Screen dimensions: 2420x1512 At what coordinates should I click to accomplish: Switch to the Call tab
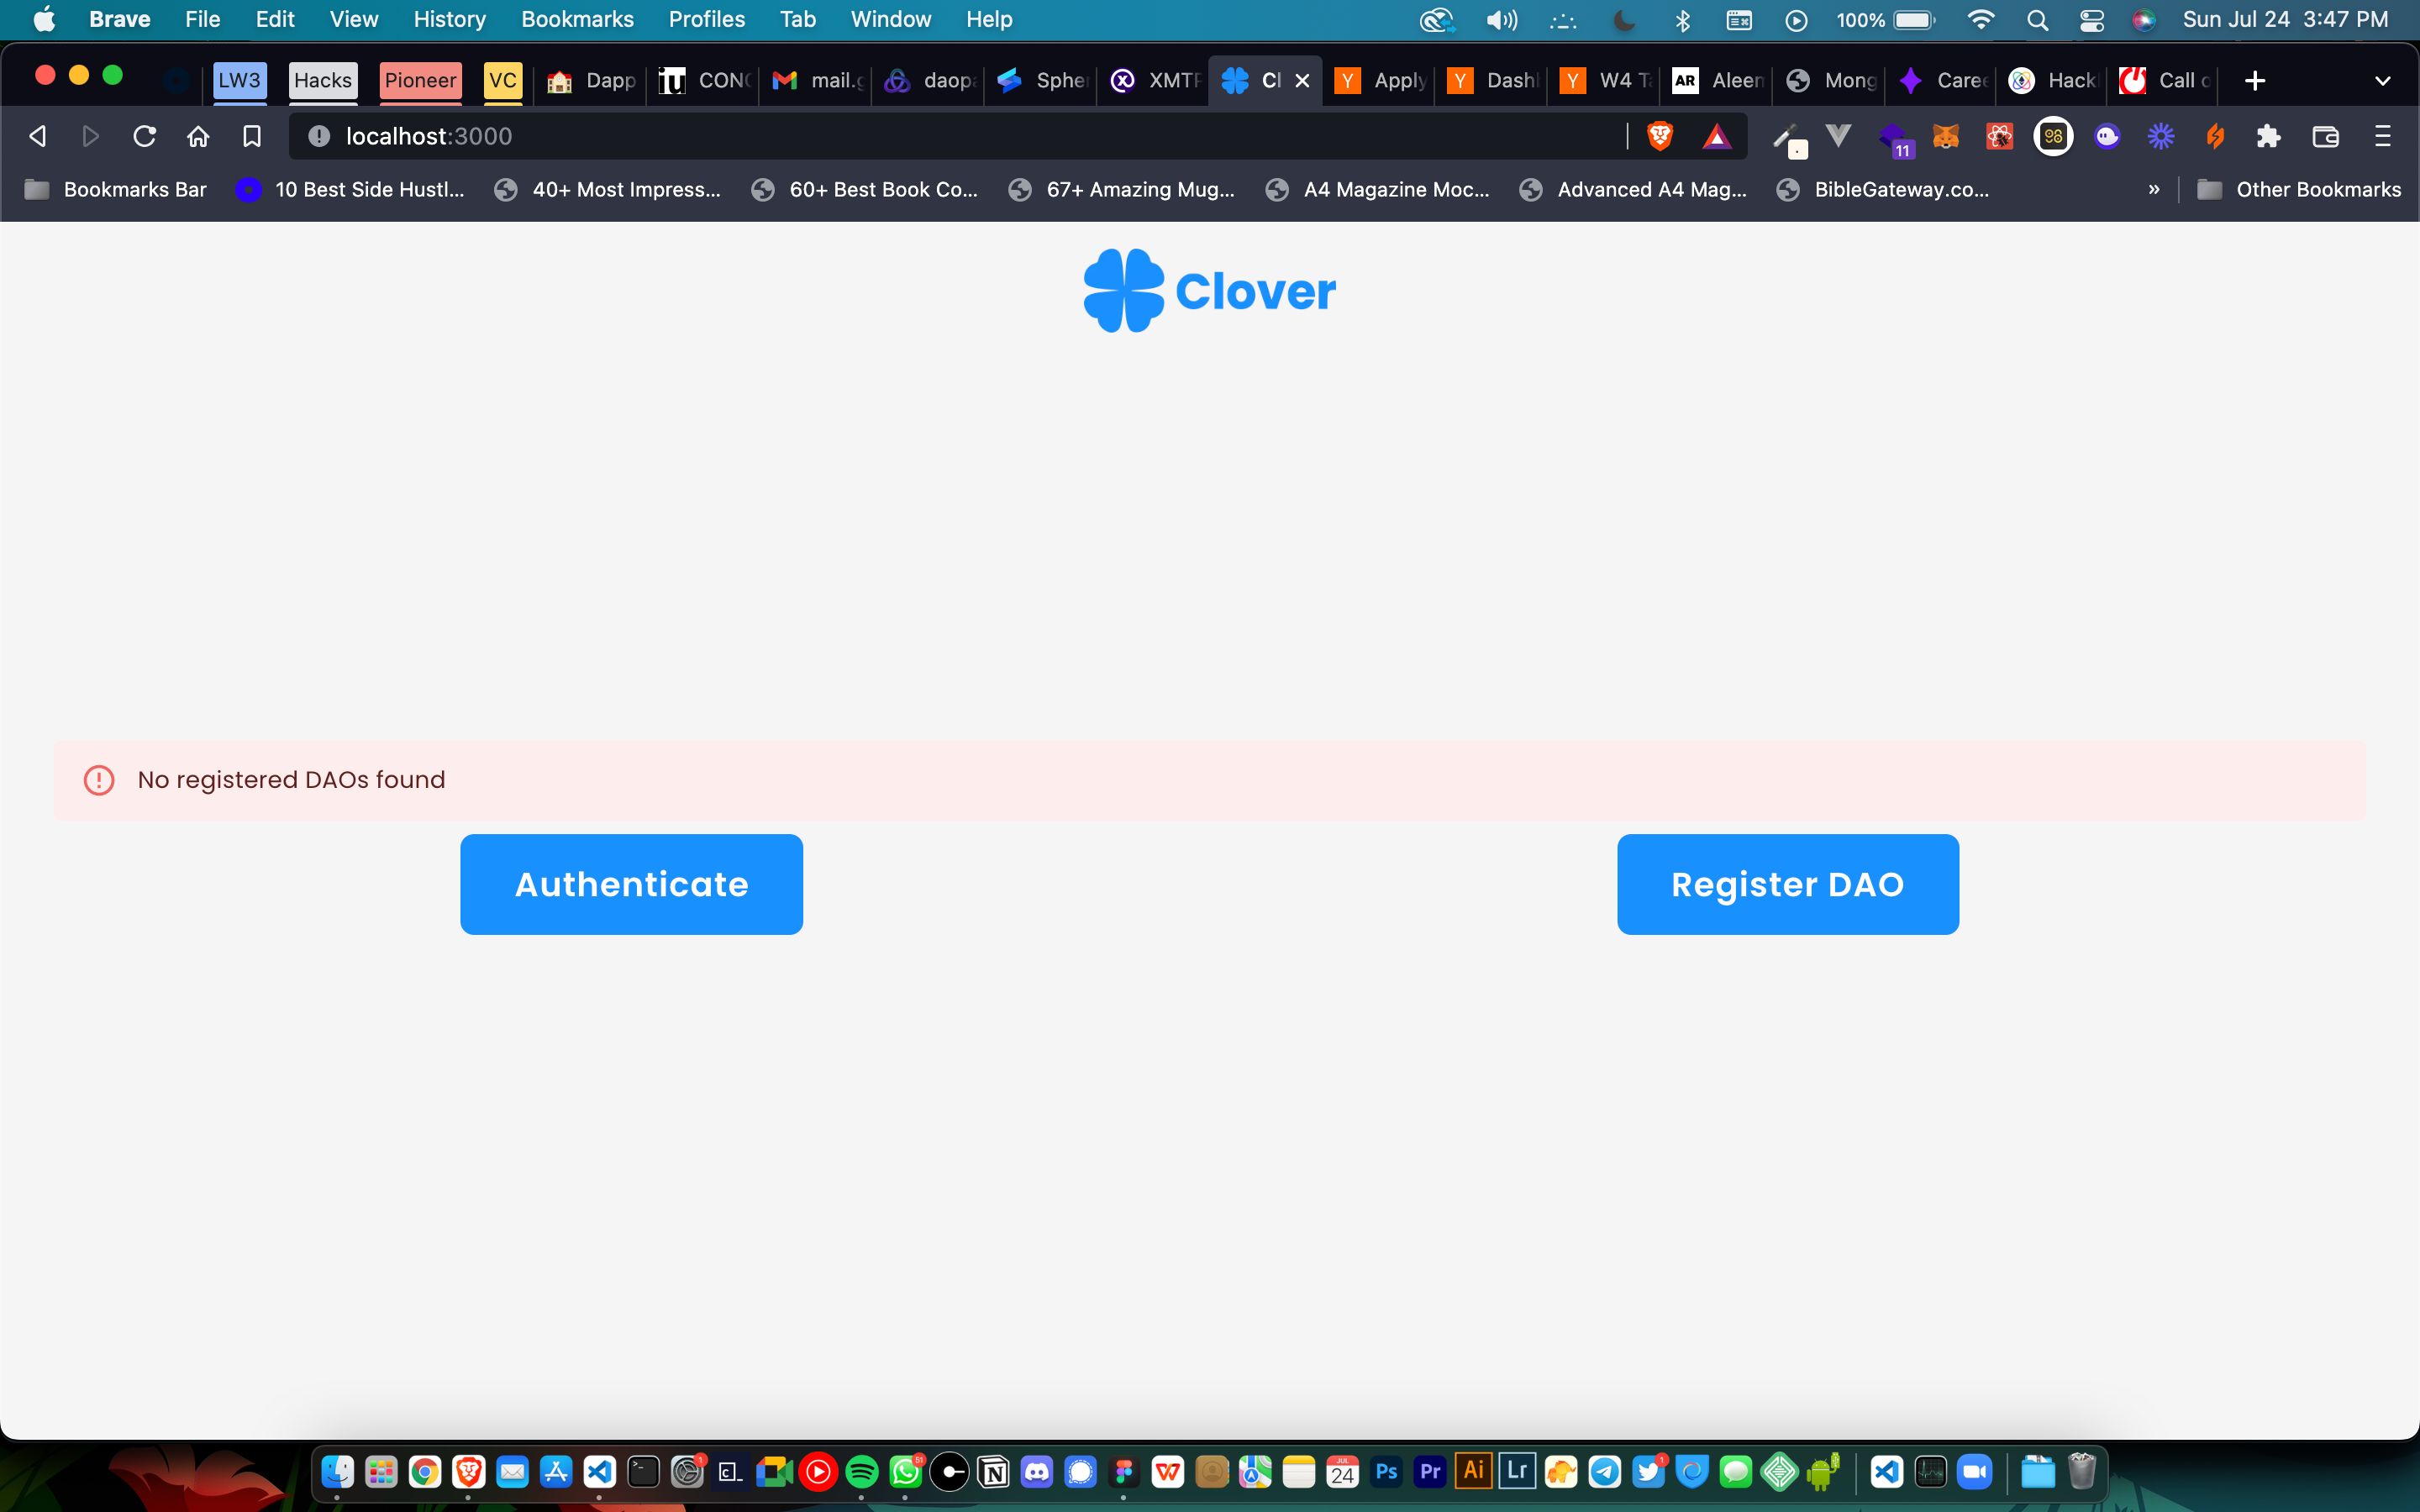point(2164,81)
